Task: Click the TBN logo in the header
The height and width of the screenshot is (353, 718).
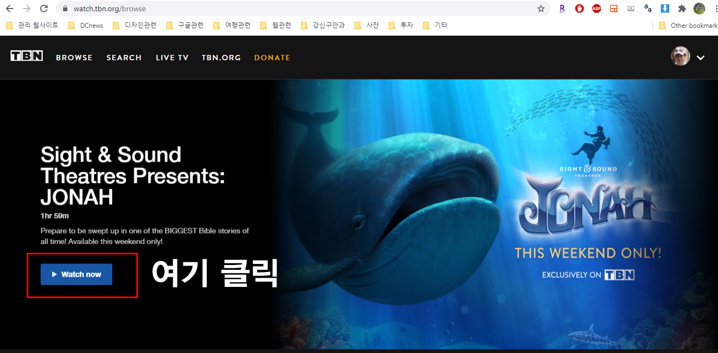Action: (27, 56)
